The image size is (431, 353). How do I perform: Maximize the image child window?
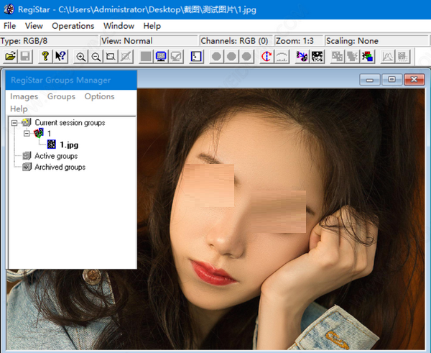[392, 80]
